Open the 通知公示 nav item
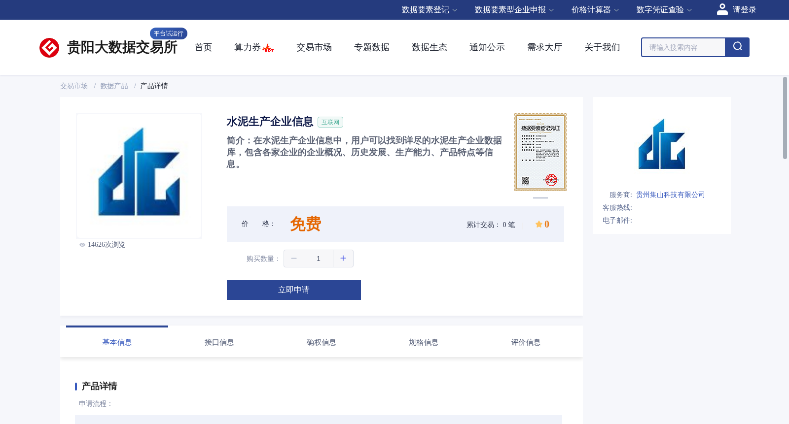The width and height of the screenshot is (789, 424). coord(487,47)
